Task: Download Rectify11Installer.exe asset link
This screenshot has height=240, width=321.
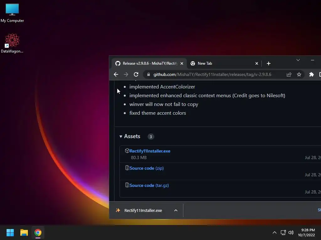Action: pyautogui.click(x=150, y=151)
